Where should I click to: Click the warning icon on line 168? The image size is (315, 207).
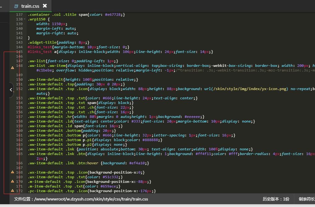pos(12,172)
